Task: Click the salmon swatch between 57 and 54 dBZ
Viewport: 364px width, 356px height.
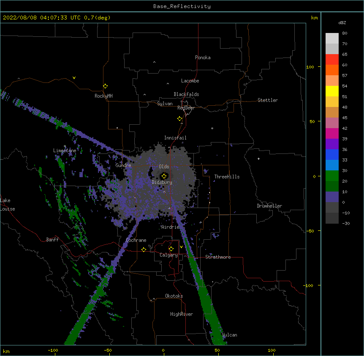Action: [x=332, y=80]
